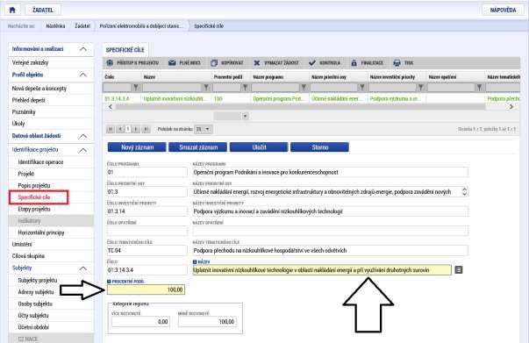Screen dimensions: 529x343
Task: Open Poznámky in sidebar
Action: [x=24, y=112]
